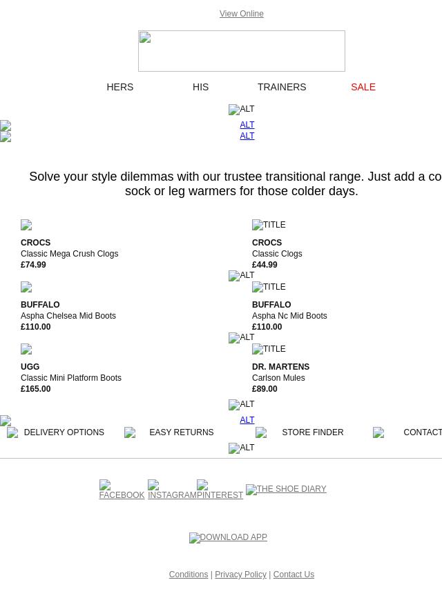
Task: Open the red SALE navigation item
Action: click(363, 87)
